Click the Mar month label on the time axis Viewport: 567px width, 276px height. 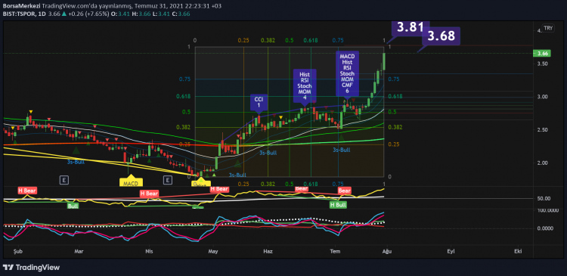pyautogui.click(x=79, y=250)
